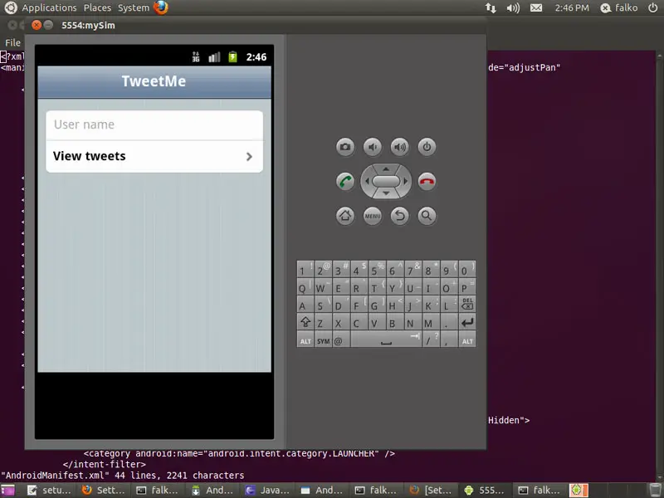Click the 0 key on emulator keyboard

coord(467,269)
